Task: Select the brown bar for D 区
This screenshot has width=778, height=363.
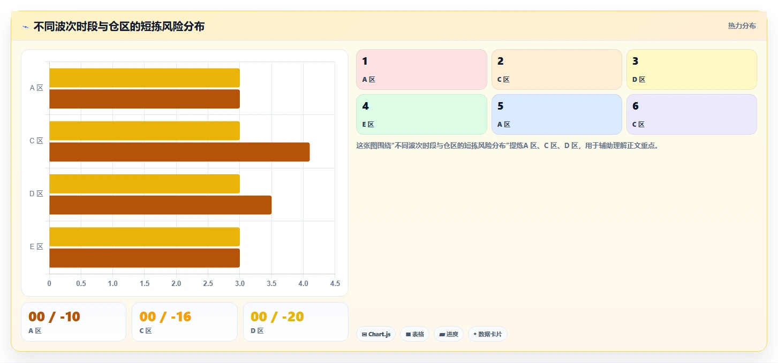Action: (x=161, y=205)
